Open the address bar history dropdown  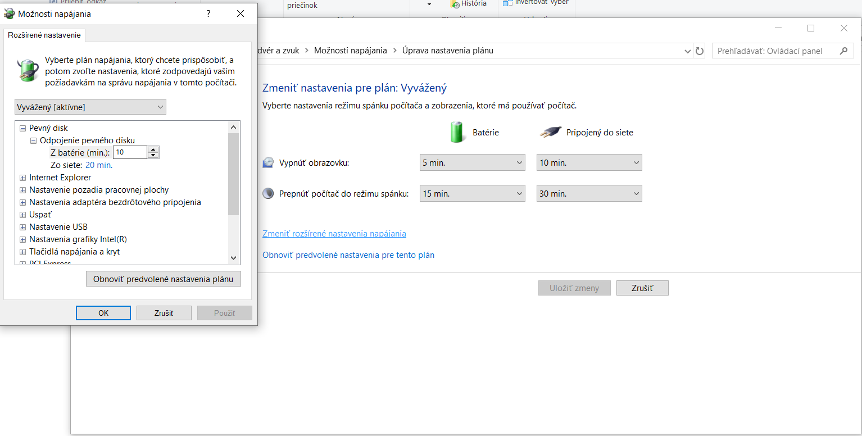coord(688,51)
